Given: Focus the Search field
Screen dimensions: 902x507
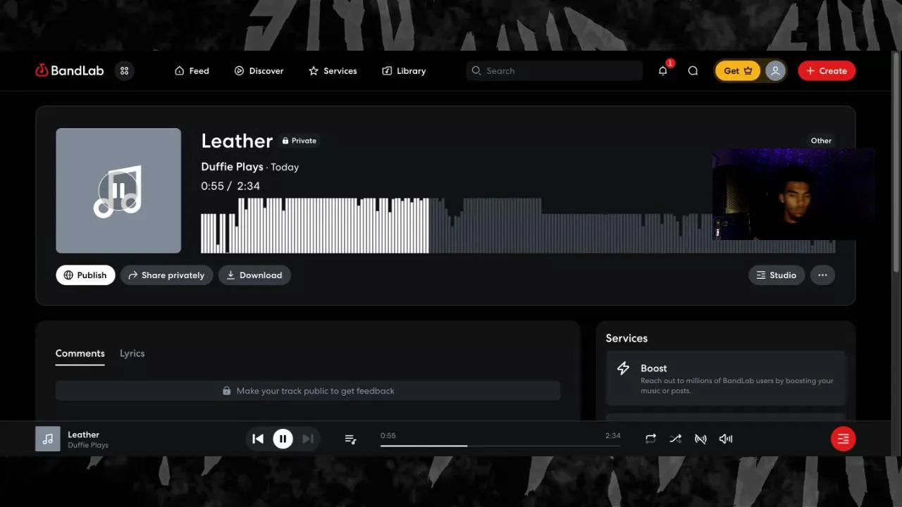Looking at the screenshot, I should point(555,70).
